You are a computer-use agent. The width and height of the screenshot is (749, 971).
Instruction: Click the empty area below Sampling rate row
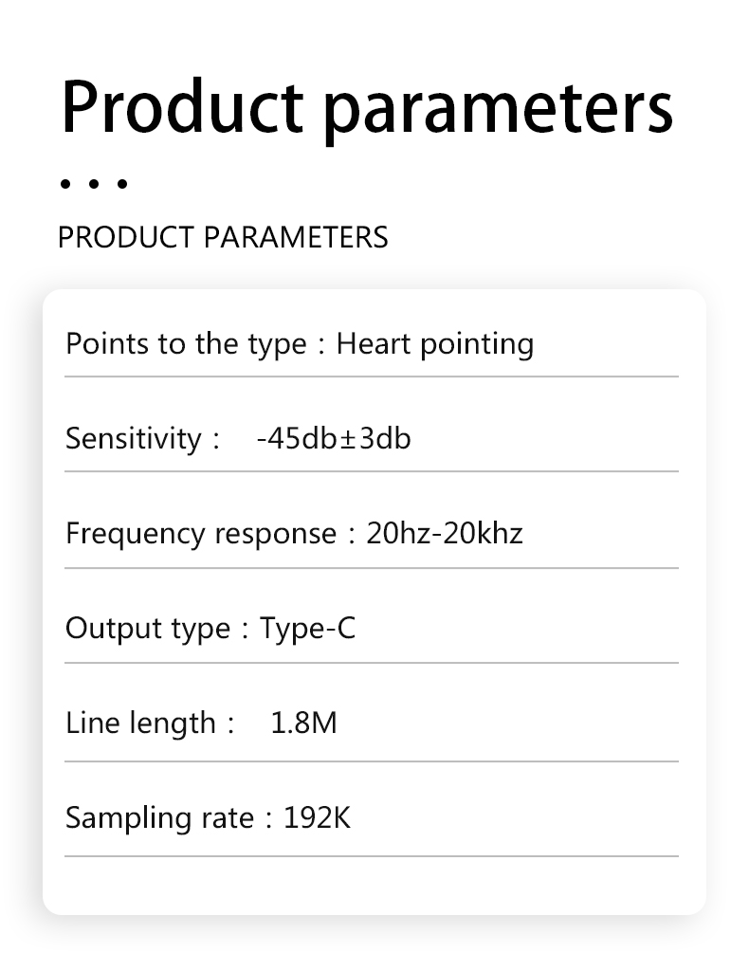click(x=372, y=886)
